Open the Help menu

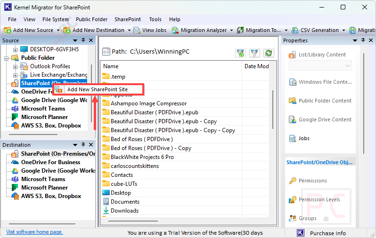174,19
